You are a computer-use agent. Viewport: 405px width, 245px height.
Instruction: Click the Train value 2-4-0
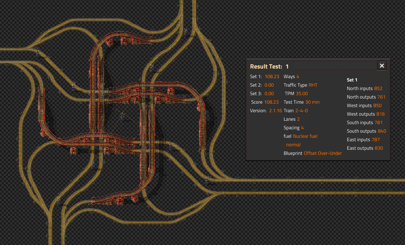point(302,111)
